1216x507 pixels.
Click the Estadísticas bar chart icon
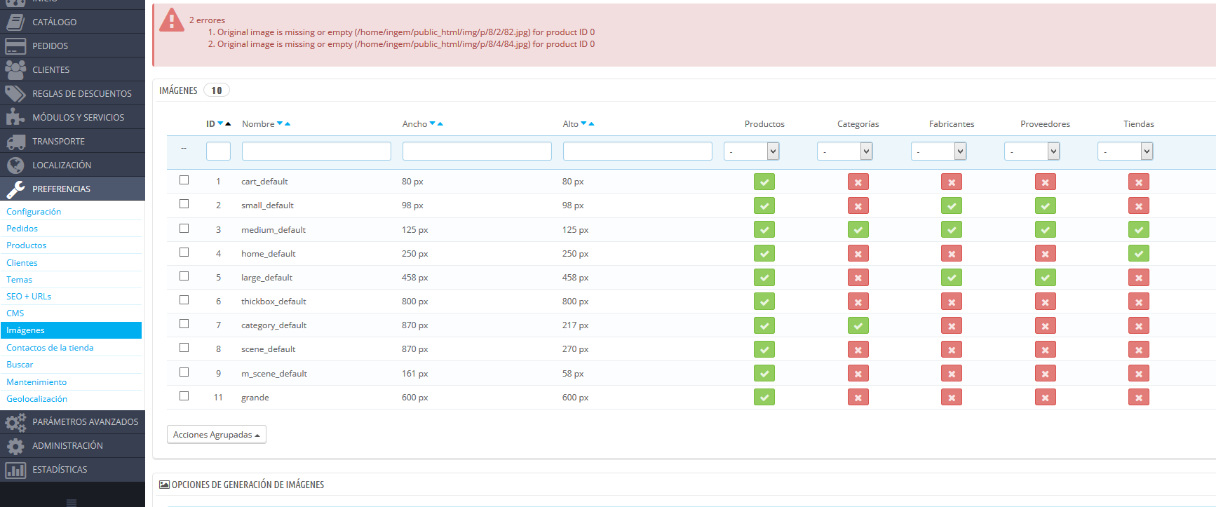click(x=15, y=469)
